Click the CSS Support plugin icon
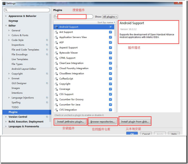The height and width of the screenshot is (164, 188). pos(56,94)
